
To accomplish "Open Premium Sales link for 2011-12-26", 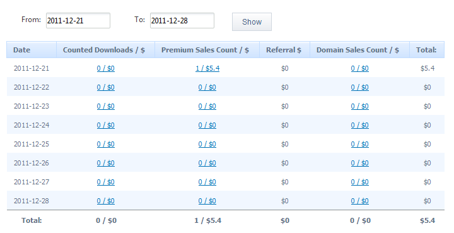I will pyautogui.click(x=207, y=163).
